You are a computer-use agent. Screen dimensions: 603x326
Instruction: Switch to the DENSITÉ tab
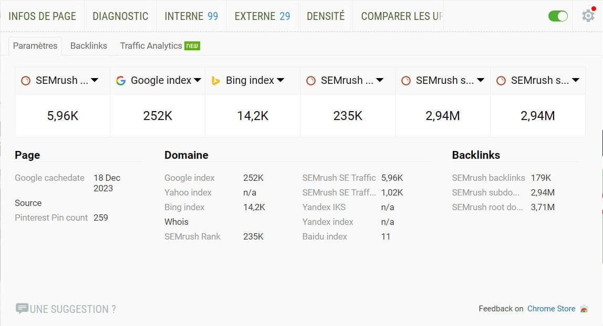(325, 16)
